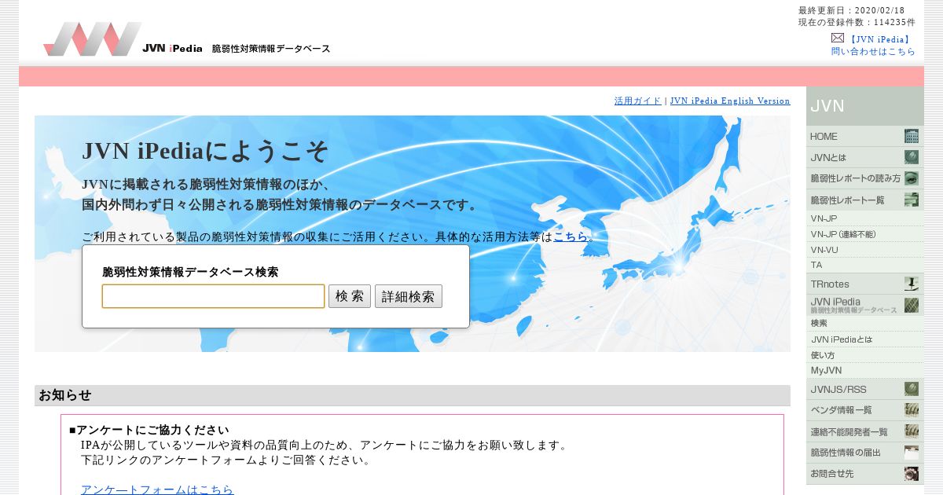Click the 脆弱性対策情報データベース検索 label
The width and height of the screenshot is (943, 495).
coord(190,272)
